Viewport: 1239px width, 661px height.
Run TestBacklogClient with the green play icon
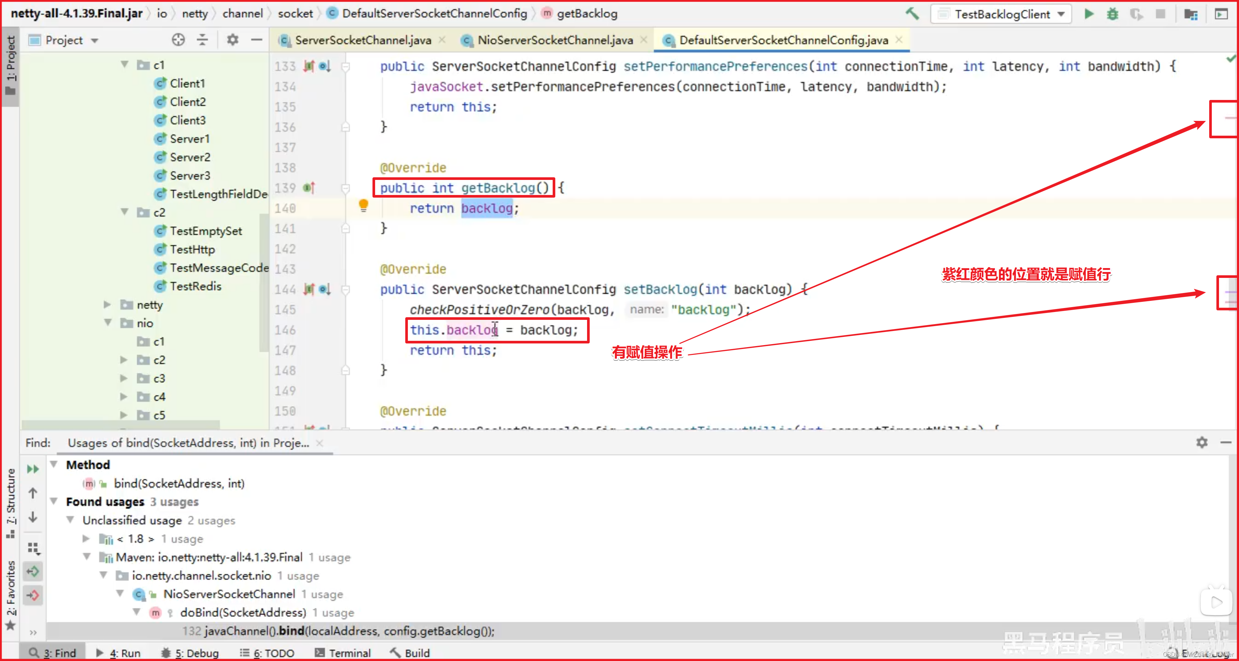point(1089,14)
